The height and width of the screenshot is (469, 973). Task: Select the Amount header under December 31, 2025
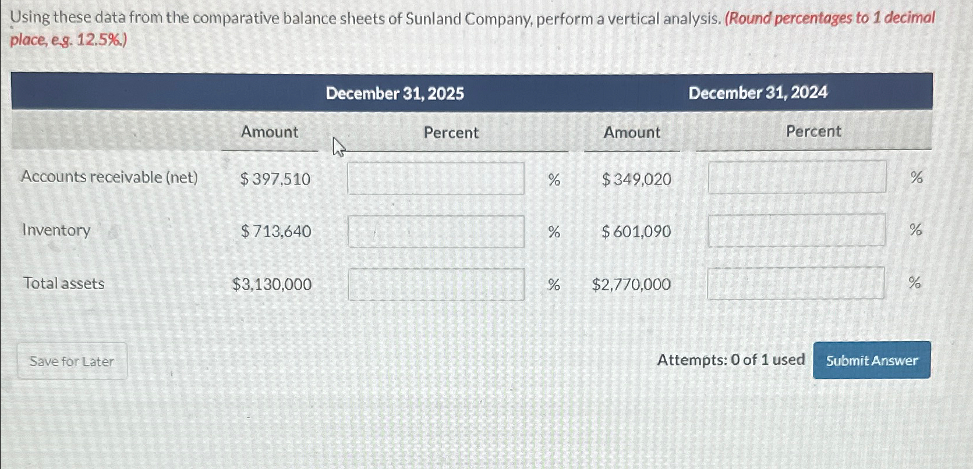(x=269, y=133)
